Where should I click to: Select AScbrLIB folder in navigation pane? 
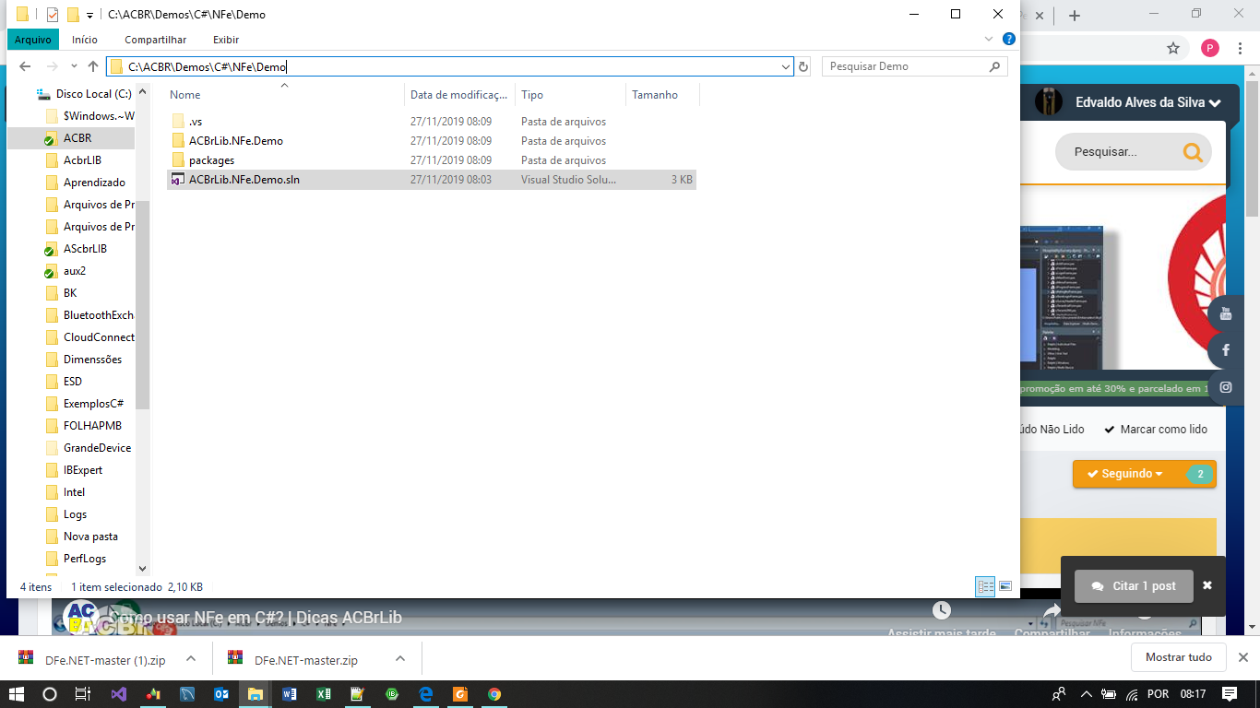coord(85,249)
